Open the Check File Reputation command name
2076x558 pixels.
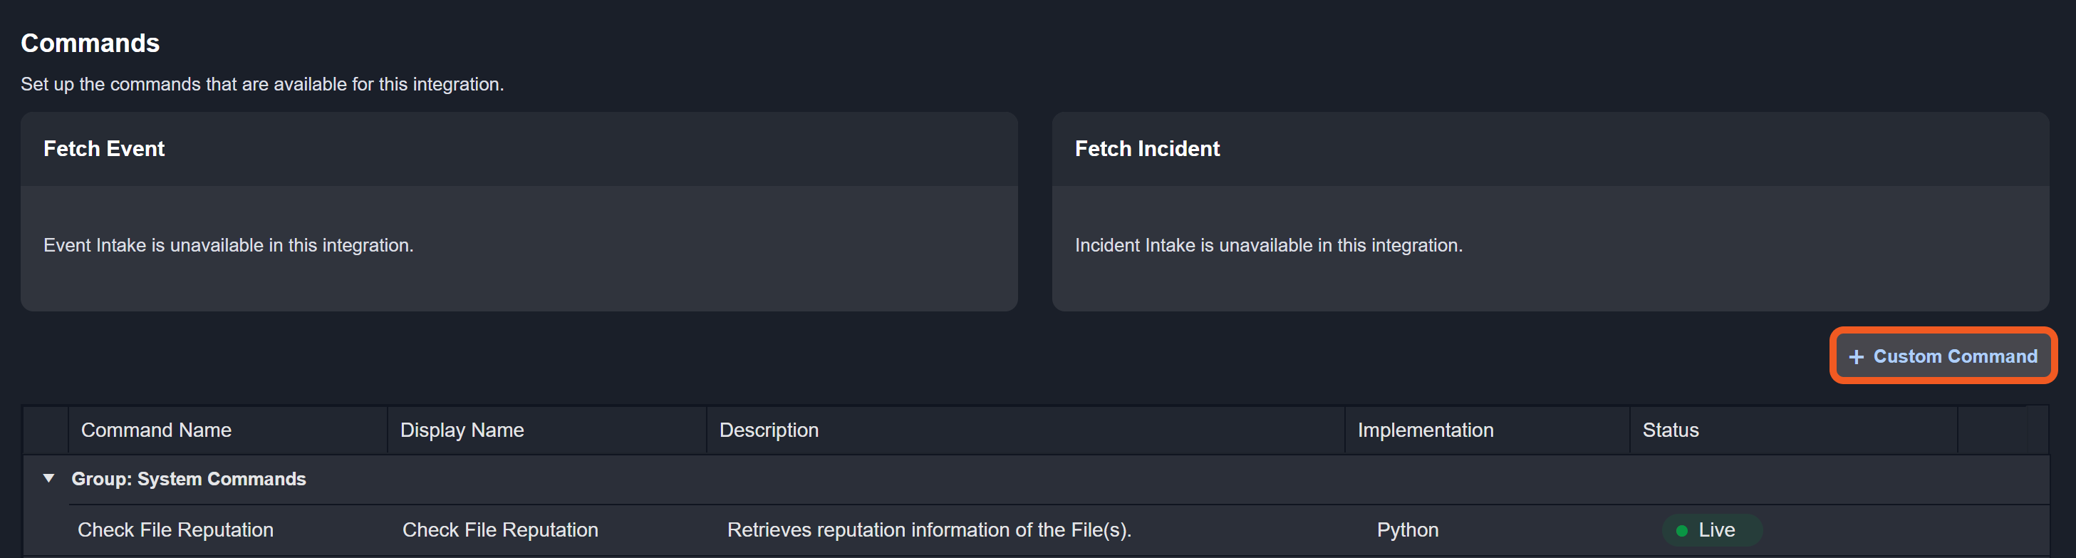pyautogui.click(x=176, y=529)
